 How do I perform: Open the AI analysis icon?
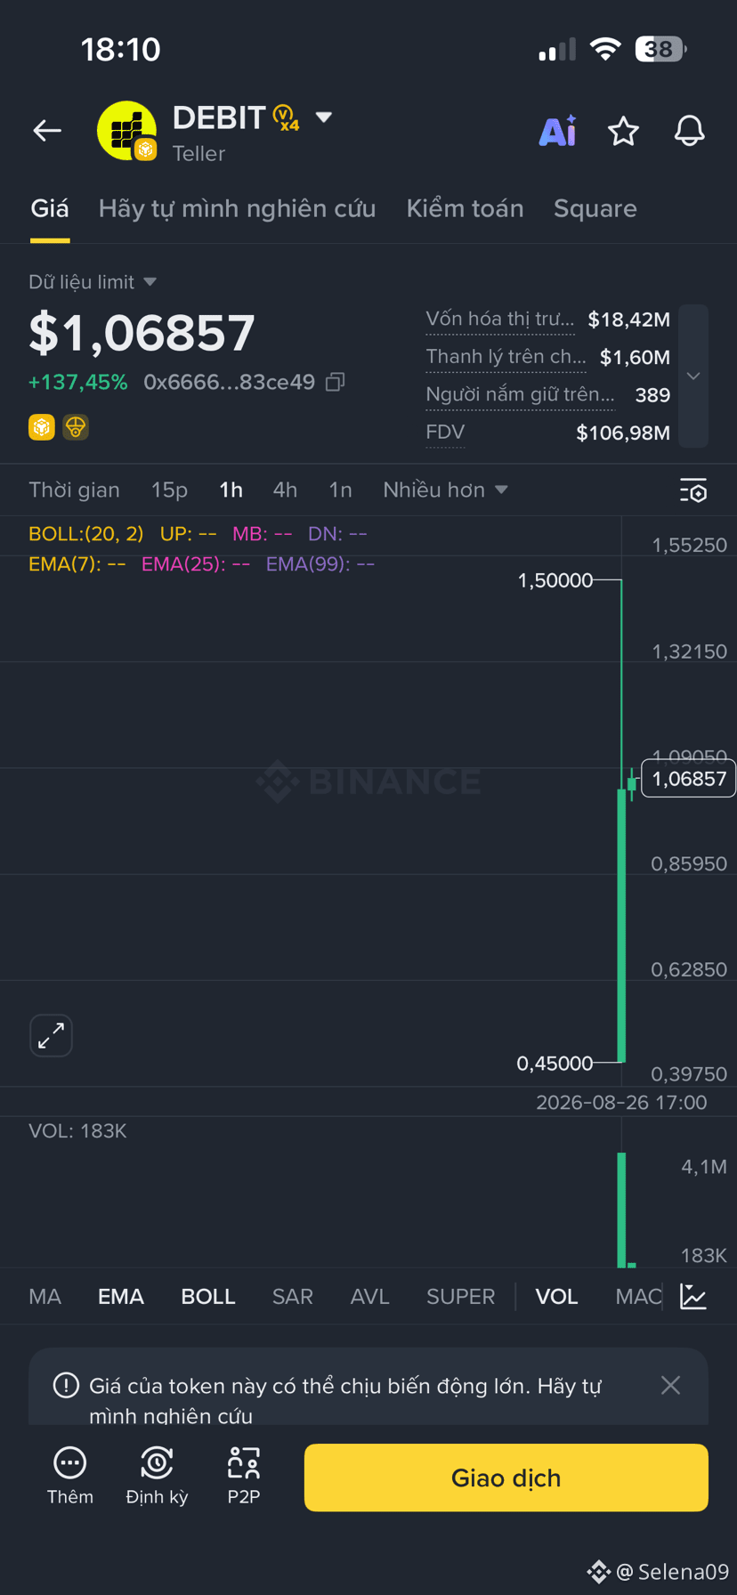[558, 131]
